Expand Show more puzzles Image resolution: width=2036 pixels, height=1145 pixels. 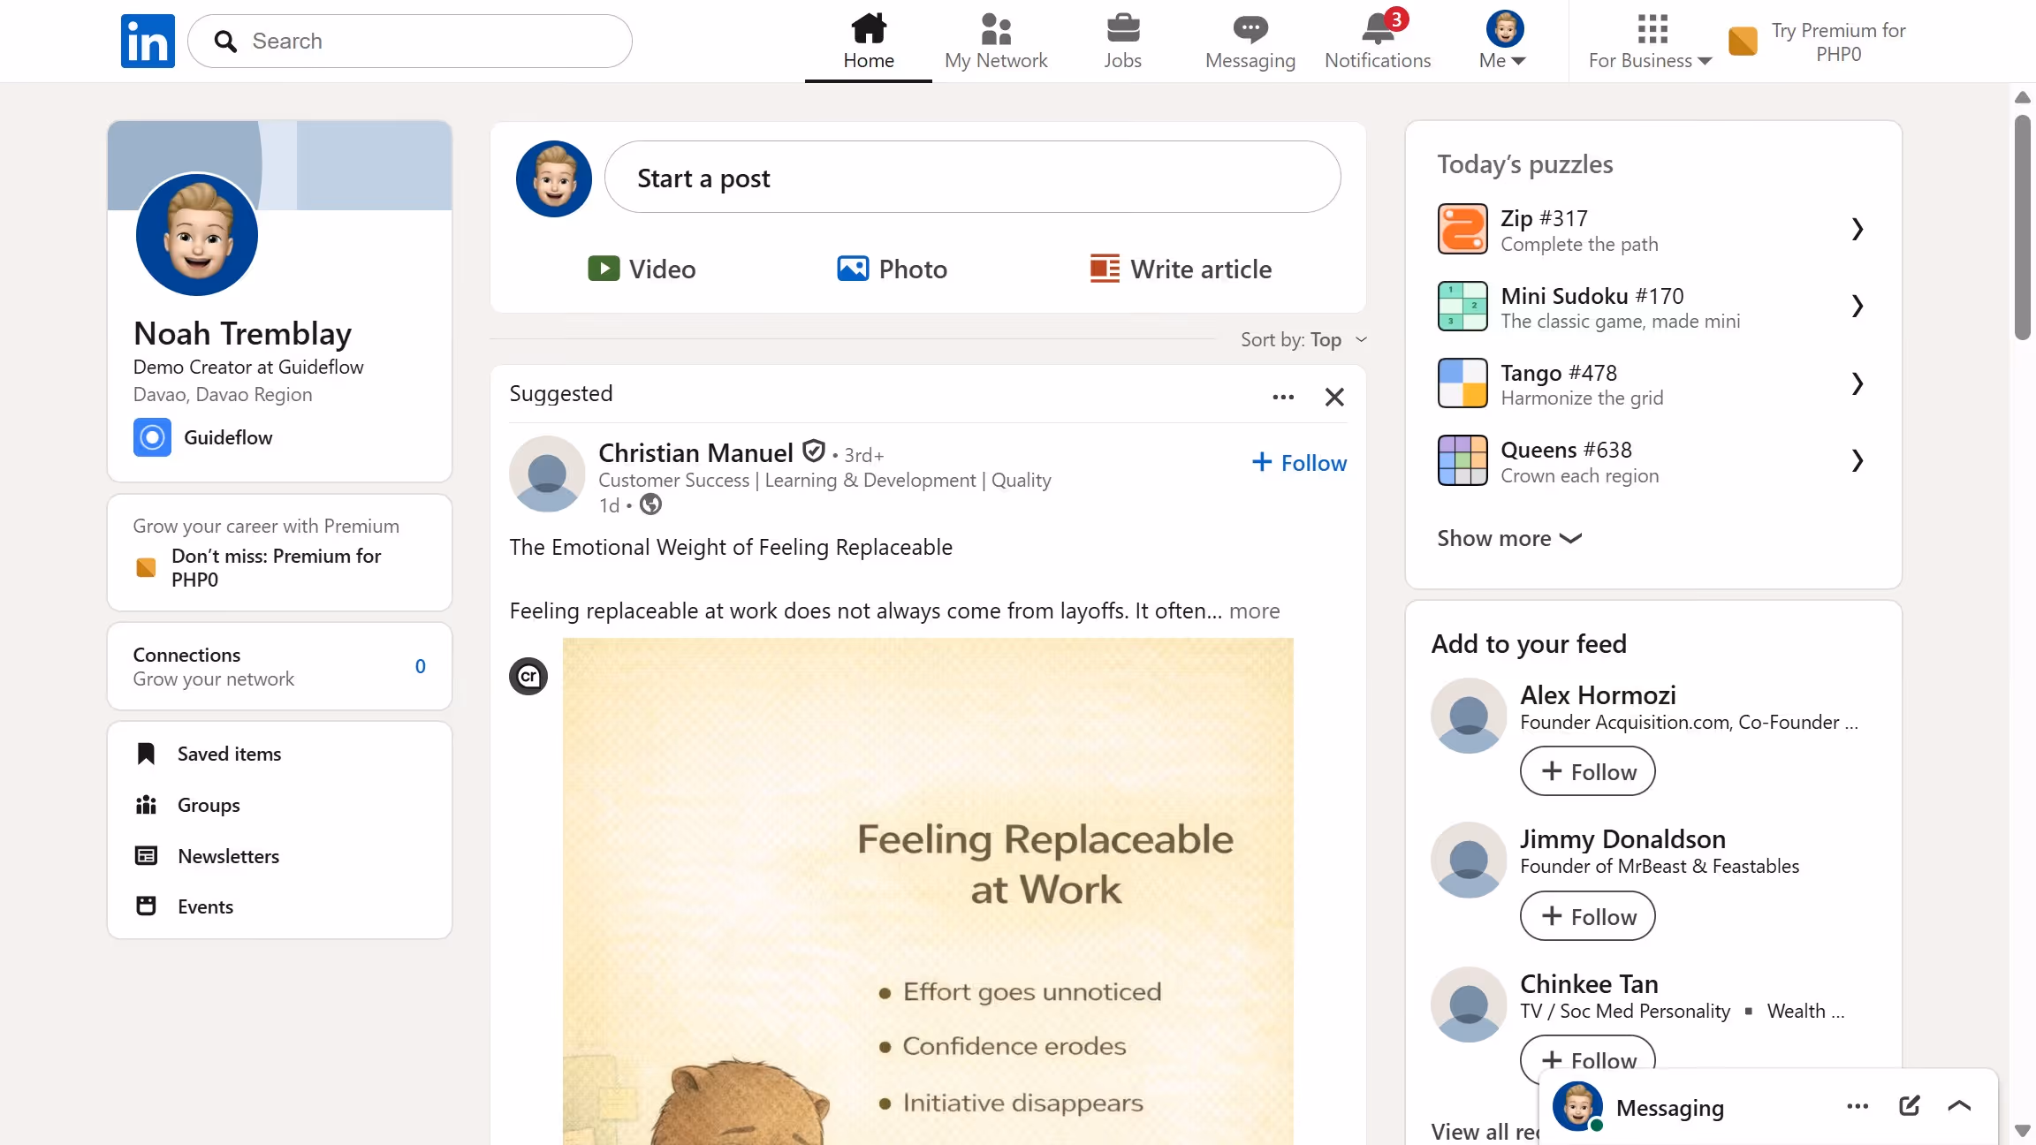click(x=1509, y=538)
